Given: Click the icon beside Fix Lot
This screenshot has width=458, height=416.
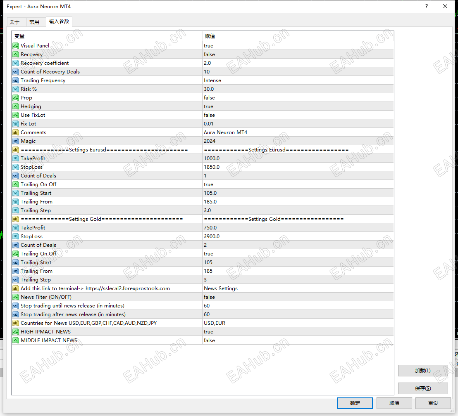Looking at the screenshot, I should click(16, 124).
